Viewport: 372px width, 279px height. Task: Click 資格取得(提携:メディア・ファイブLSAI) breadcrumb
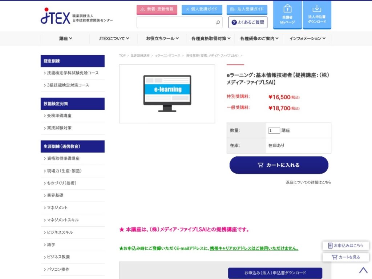(x=212, y=56)
